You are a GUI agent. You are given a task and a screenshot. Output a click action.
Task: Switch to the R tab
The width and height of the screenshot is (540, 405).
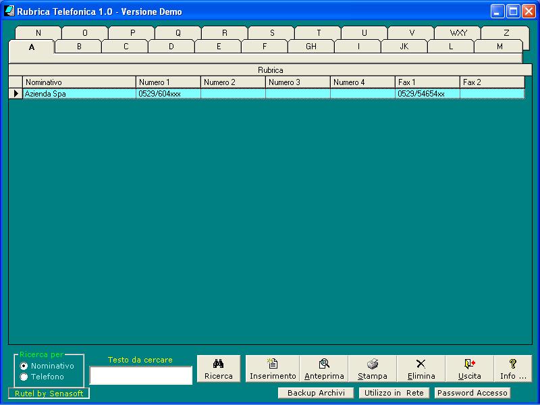(x=225, y=32)
